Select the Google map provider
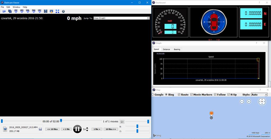 click(152, 95)
